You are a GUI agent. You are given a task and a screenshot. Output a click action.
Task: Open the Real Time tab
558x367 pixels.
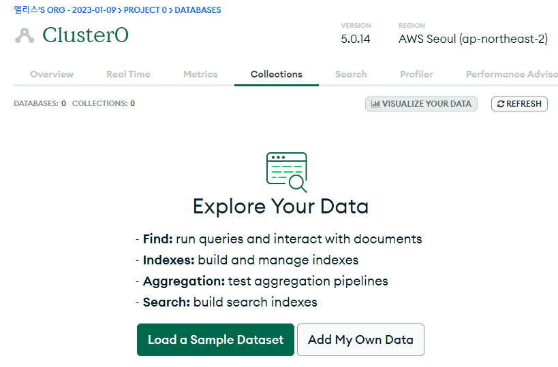(x=128, y=74)
